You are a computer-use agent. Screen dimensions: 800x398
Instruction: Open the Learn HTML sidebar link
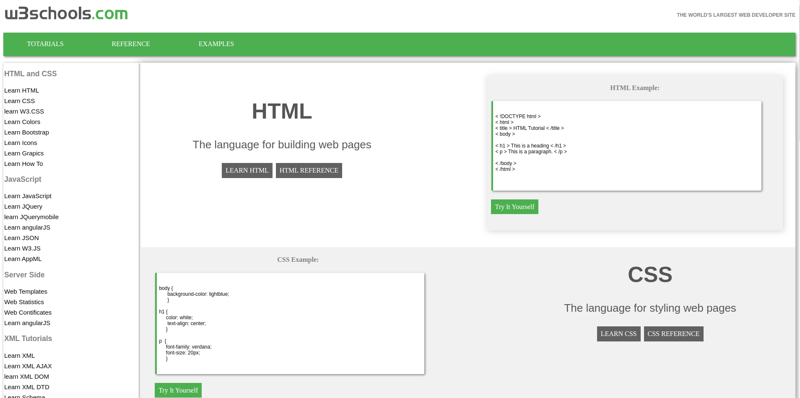point(21,90)
